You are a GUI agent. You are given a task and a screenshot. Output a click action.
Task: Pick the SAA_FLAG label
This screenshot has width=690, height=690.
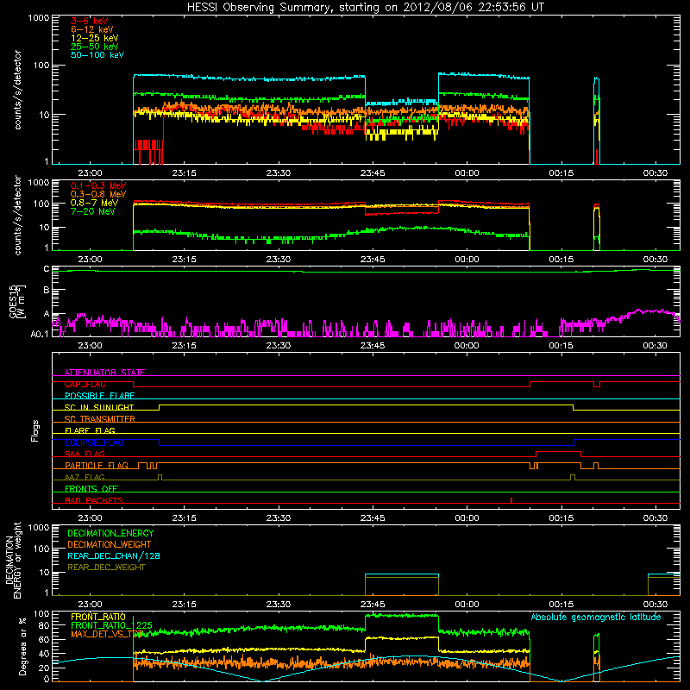tap(85, 454)
